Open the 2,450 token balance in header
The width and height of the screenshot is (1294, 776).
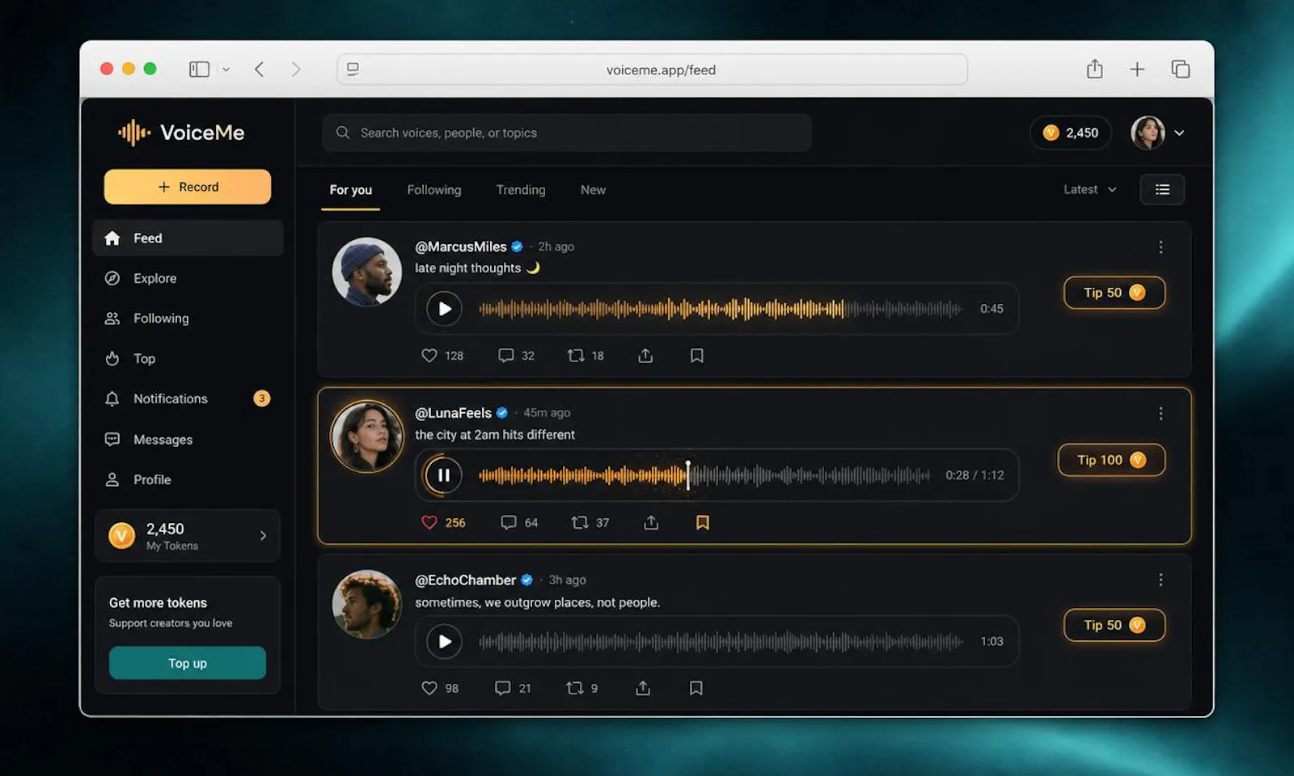pos(1071,133)
